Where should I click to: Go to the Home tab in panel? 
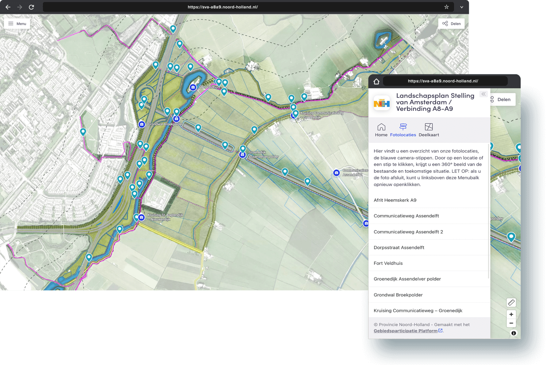tap(381, 130)
